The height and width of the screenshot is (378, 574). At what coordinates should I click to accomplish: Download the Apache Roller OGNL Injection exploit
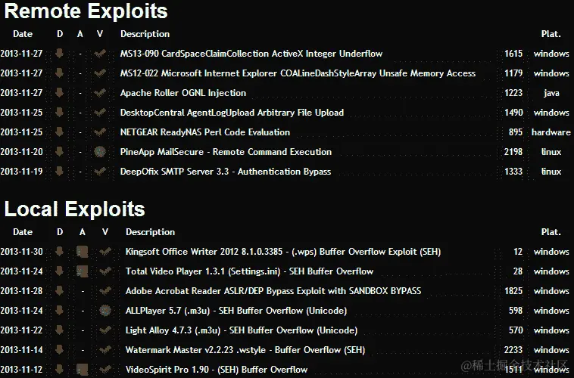[x=59, y=93]
